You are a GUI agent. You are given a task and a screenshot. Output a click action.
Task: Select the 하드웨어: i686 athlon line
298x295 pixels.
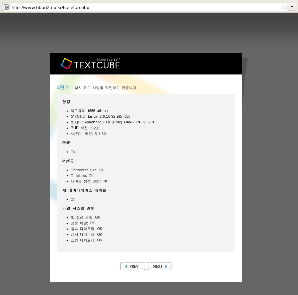pyautogui.click(x=89, y=111)
